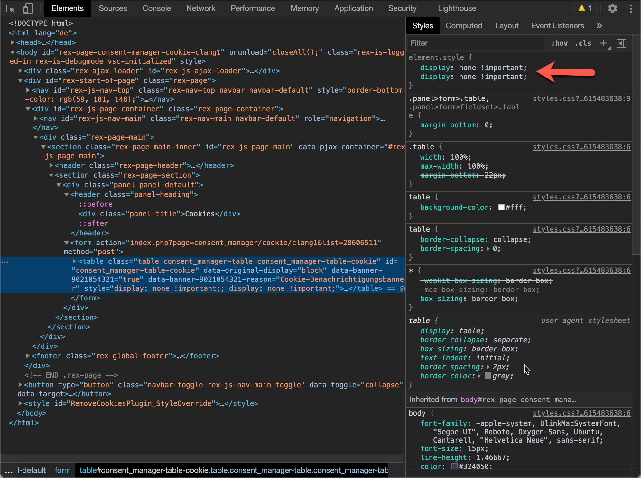Toggle the device toolbar icon

coord(28,9)
